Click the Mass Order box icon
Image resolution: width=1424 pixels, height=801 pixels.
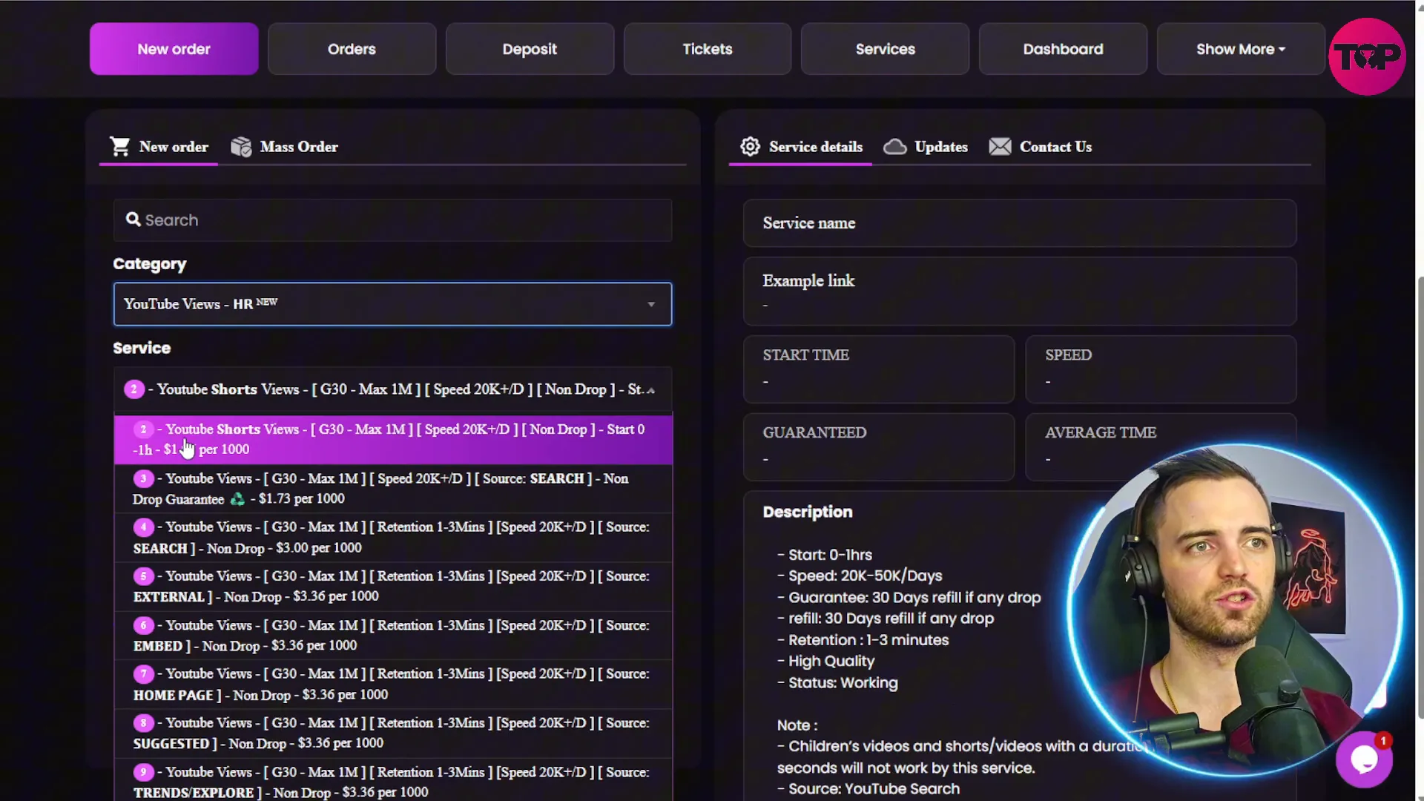click(x=241, y=147)
